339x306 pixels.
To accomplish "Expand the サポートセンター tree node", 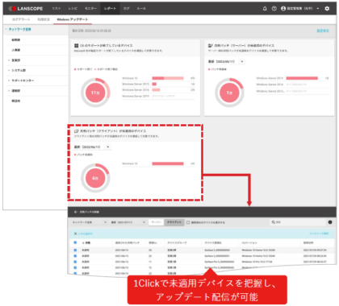I will tap(9, 81).
